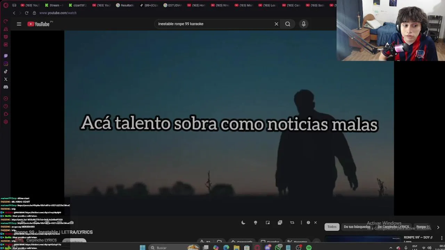Viewport: 445px width, 250px height.
Task: Select the 'Todos' filter chip
Action: (332, 227)
